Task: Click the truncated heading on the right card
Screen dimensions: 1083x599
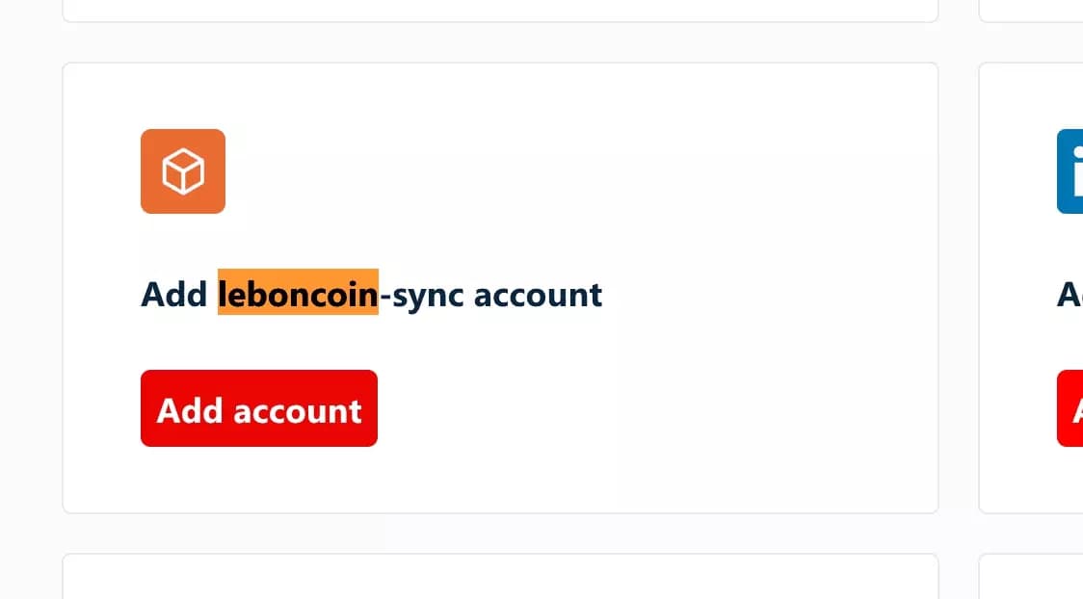Action: (1068, 295)
